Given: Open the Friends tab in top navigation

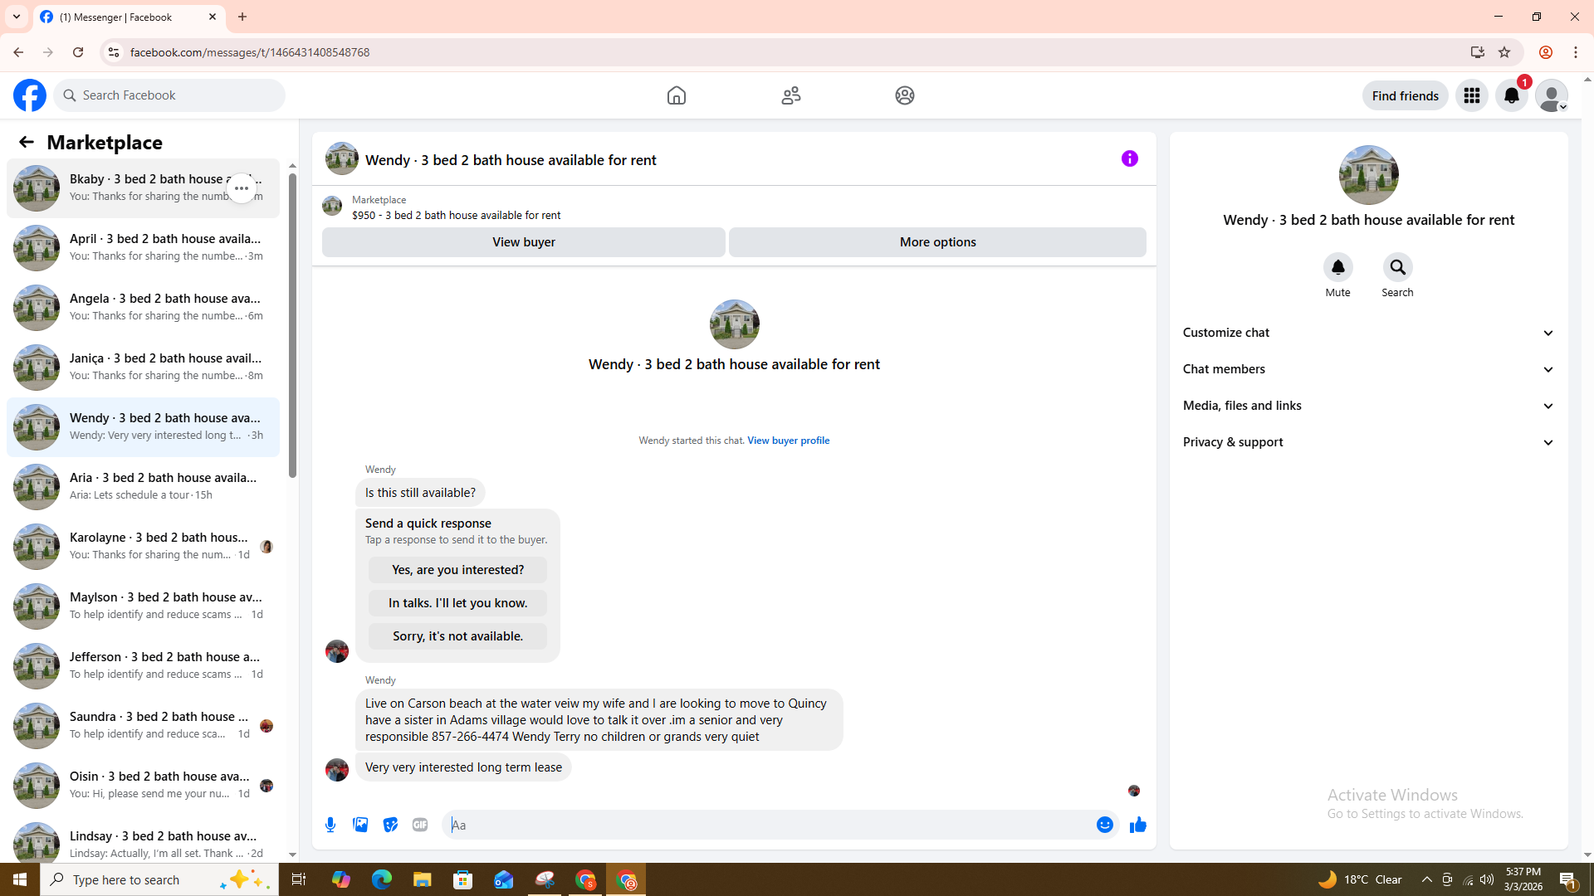Looking at the screenshot, I should point(790,95).
